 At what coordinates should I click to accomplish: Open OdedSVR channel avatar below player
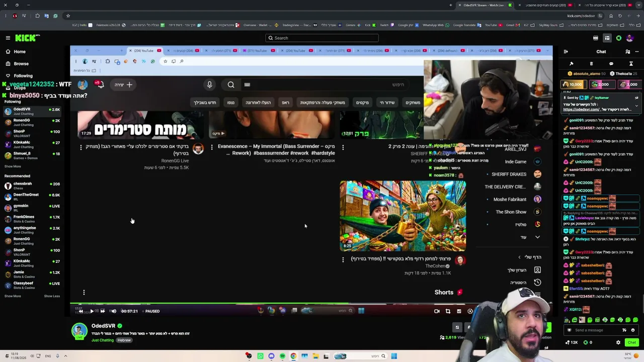[79, 330]
